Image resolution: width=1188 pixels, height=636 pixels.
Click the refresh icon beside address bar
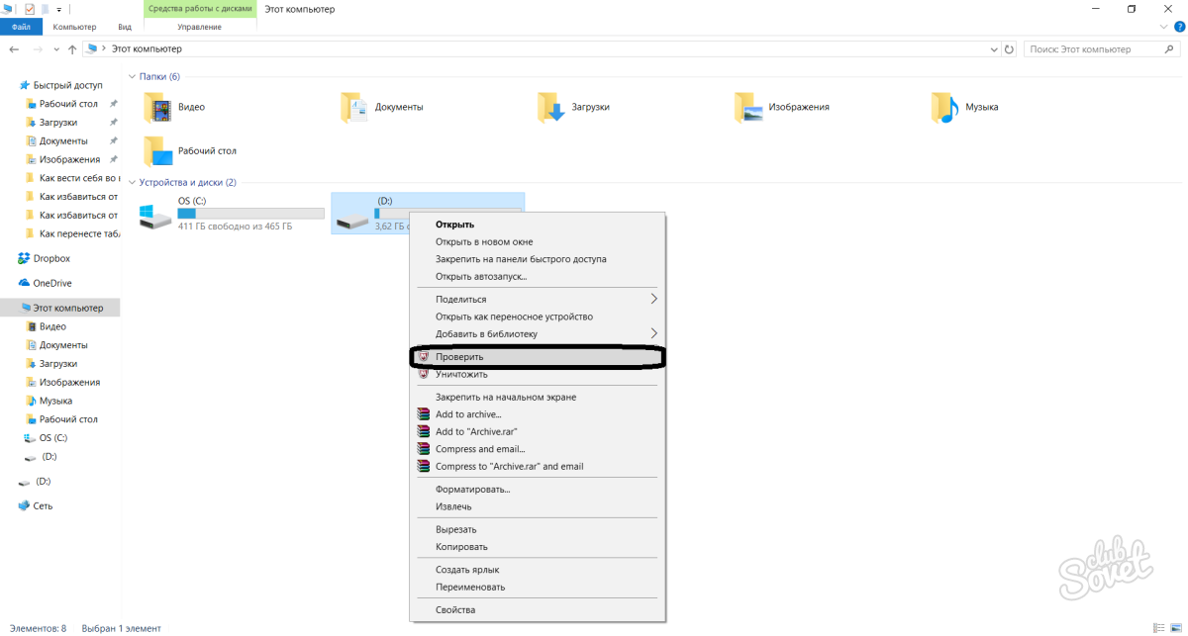[x=1009, y=48]
